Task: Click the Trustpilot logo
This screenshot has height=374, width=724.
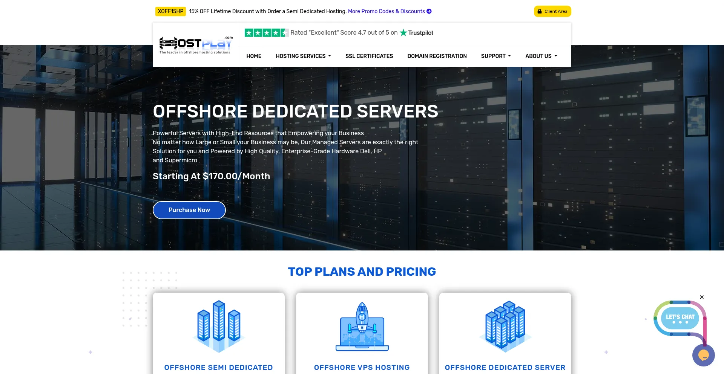Action: [417, 33]
